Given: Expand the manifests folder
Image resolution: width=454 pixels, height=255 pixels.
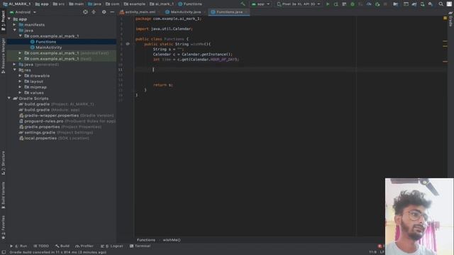Looking at the screenshot, I should click(x=14, y=25).
